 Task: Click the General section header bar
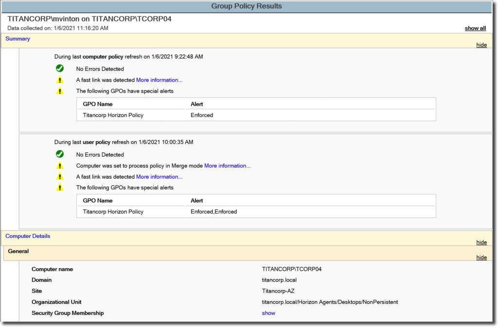click(x=18, y=251)
